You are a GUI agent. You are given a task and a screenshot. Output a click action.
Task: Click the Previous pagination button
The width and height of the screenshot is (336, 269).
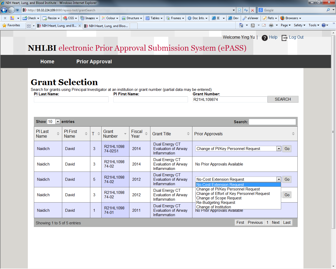tap(255, 223)
